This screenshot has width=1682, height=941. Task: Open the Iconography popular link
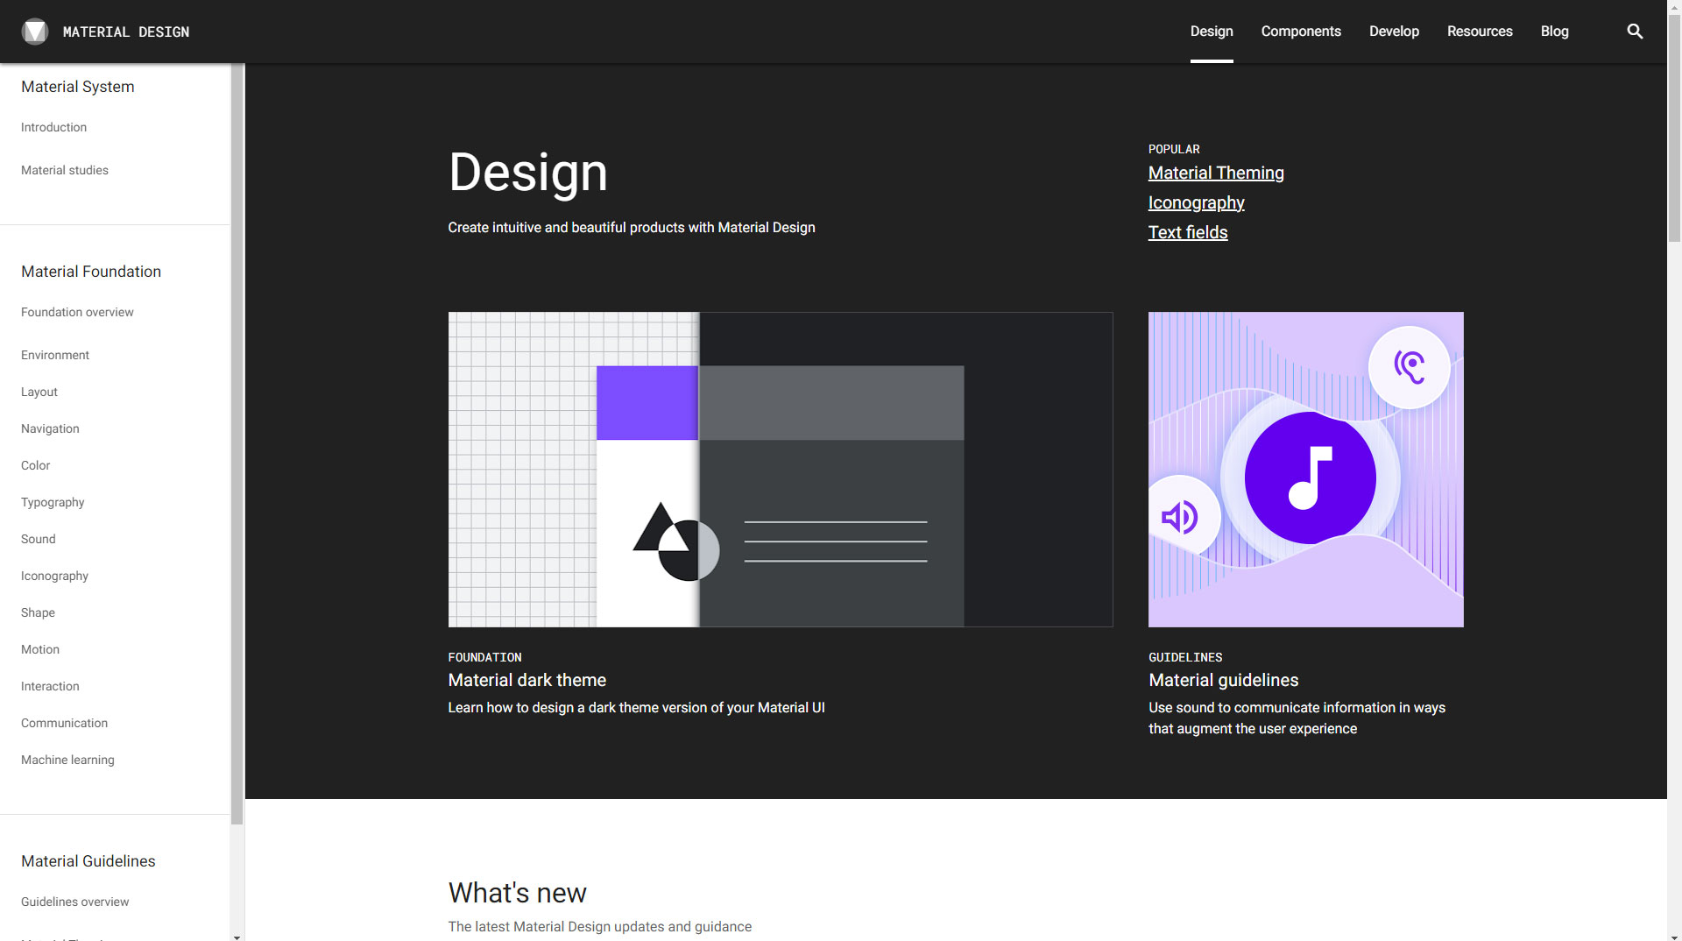[1196, 203]
